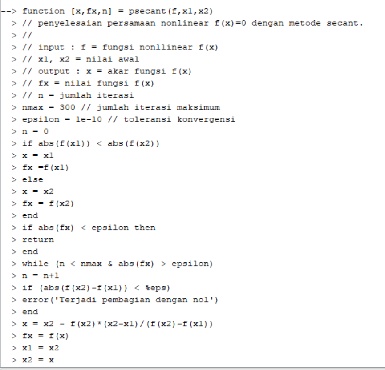This screenshot has height=370, width=385.
Task: Click the 'fx = nilai fungsi f(x)' comment
Action: pyautogui.click(x=88, y=83)
